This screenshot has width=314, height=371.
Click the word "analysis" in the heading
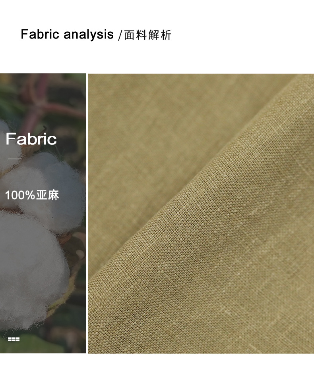89,35
